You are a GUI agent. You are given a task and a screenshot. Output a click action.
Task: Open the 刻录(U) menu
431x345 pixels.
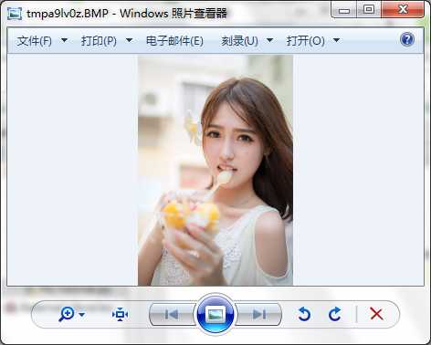(x=239, y=41)
